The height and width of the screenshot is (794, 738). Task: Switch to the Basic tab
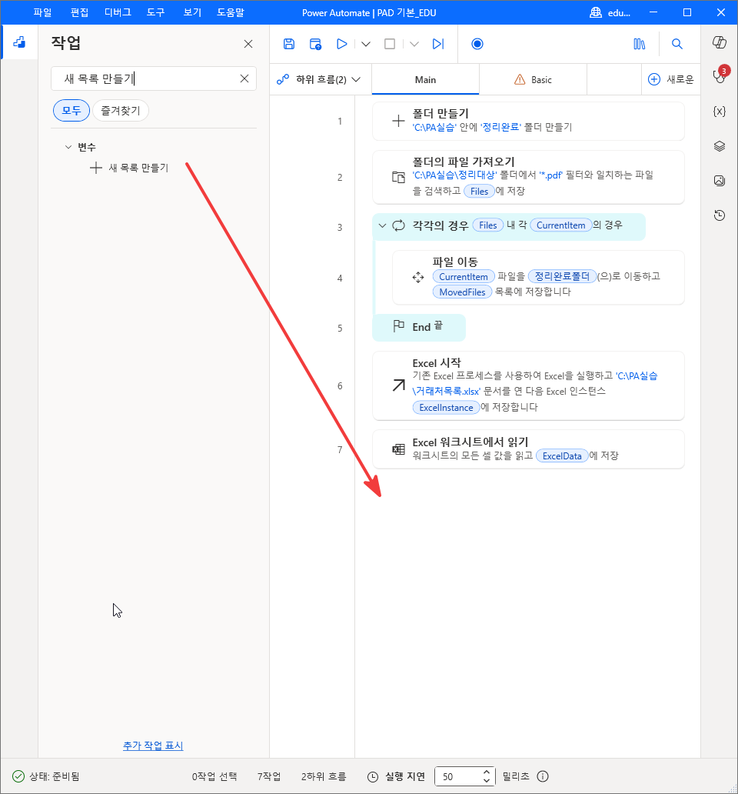(534, 79)
